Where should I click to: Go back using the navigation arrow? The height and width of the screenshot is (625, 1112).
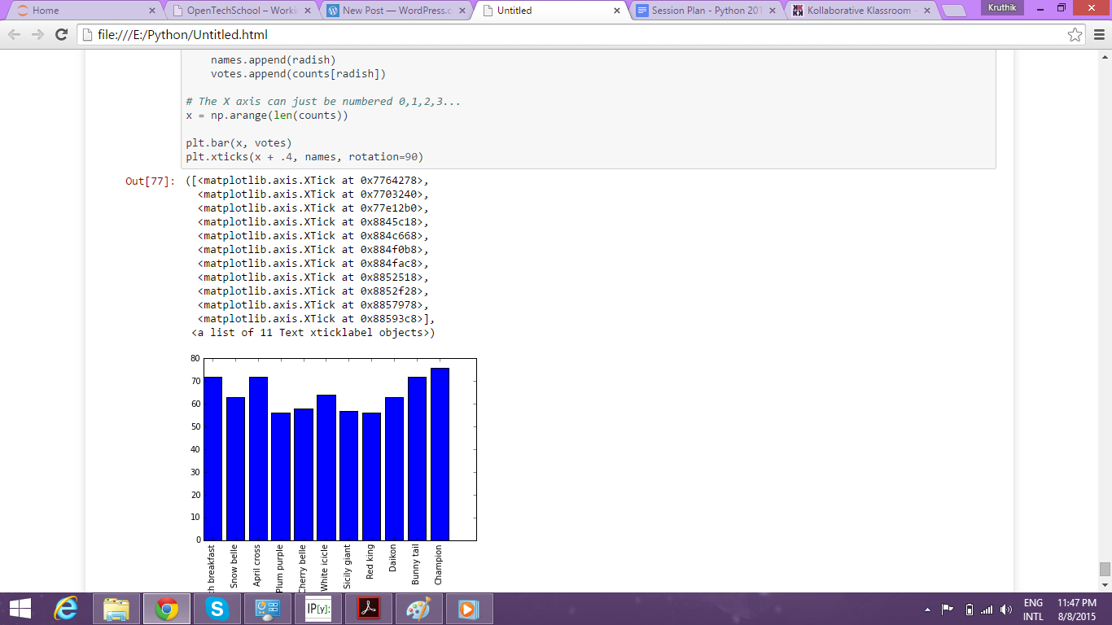tap(12, 36)
